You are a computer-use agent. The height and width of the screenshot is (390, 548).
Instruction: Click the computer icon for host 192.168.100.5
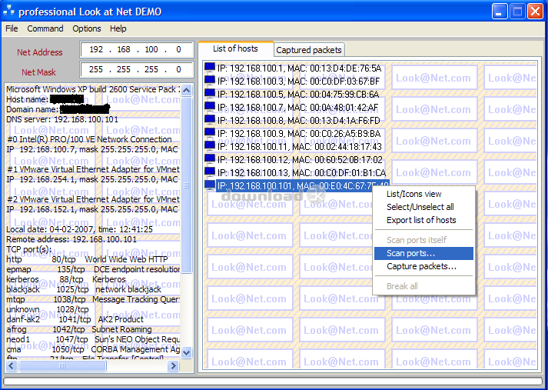tap(210, 94)
